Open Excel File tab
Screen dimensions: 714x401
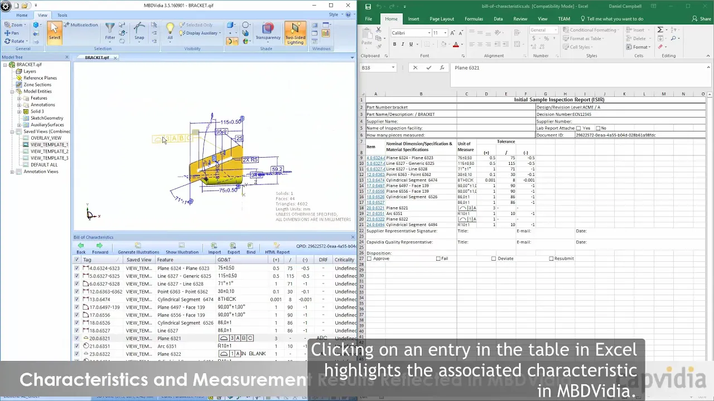coord(369,19)
